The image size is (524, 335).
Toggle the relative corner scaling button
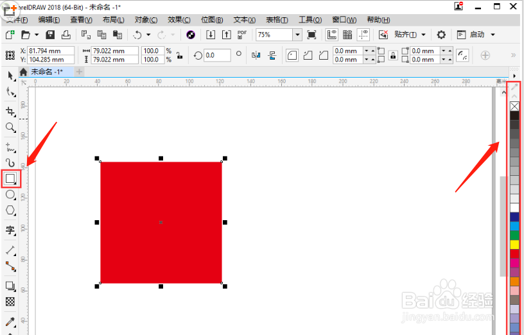click(x=463, y=55)
